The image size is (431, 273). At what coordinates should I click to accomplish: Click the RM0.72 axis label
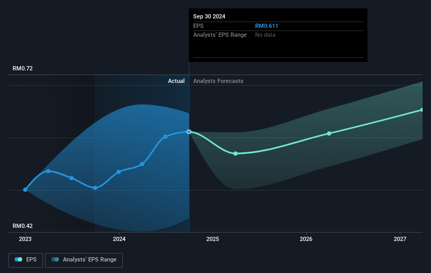pyautogui.click(x=23, y=68)
